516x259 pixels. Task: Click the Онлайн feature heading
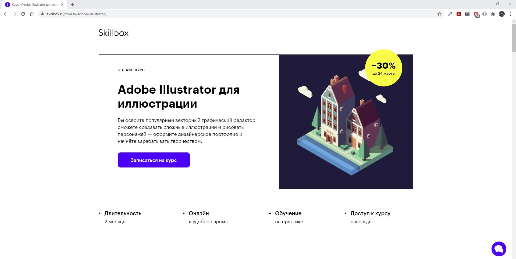tap(199, 213)
